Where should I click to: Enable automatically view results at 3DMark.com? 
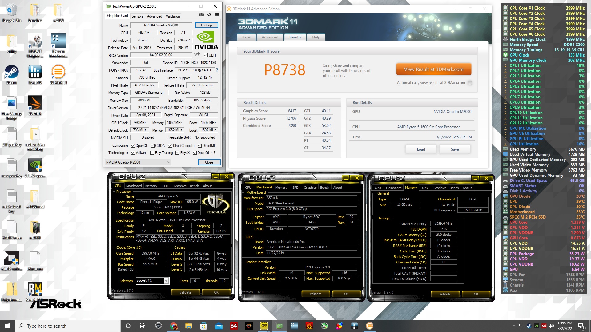[x=470, y=83]
